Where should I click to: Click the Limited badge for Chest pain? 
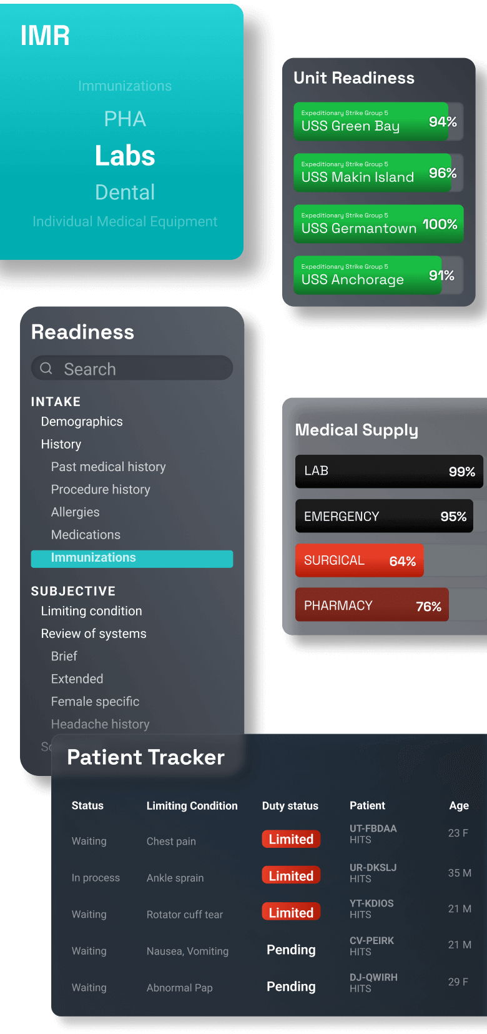point(291,839)
